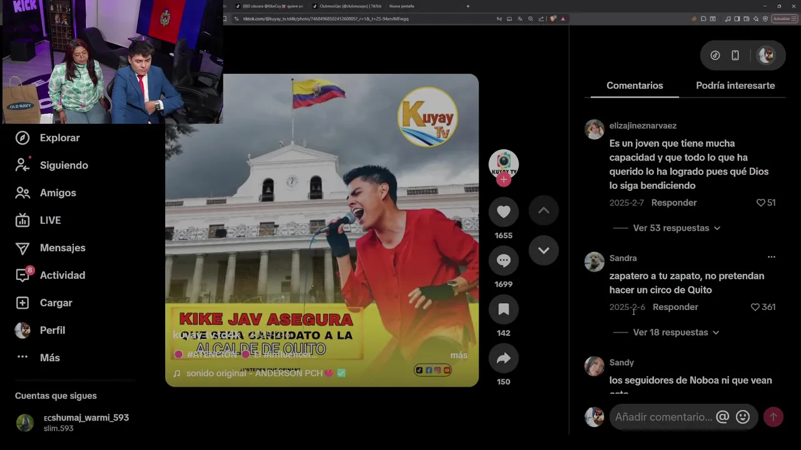This screenshot has width=801, height=450.
Task: Follow Kuyay TV with the plus badge
Action: click(504, 180)
